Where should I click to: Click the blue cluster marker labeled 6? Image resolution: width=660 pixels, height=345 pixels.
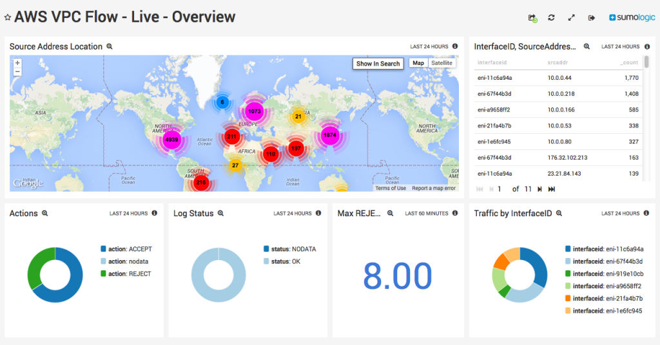[222, 102]
